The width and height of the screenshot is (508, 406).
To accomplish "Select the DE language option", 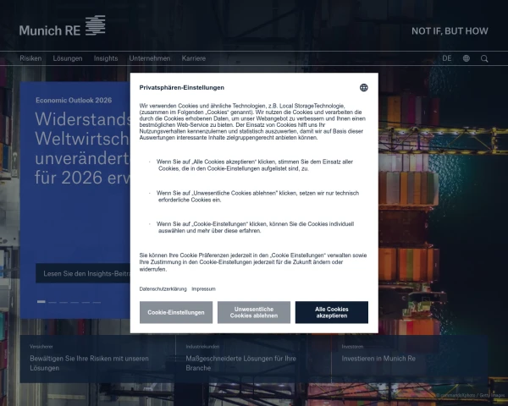I will pos(446,58).
